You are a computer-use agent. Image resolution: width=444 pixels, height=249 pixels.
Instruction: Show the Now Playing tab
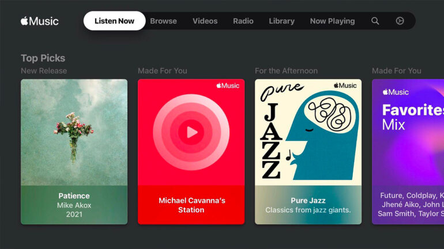(333, 21)
